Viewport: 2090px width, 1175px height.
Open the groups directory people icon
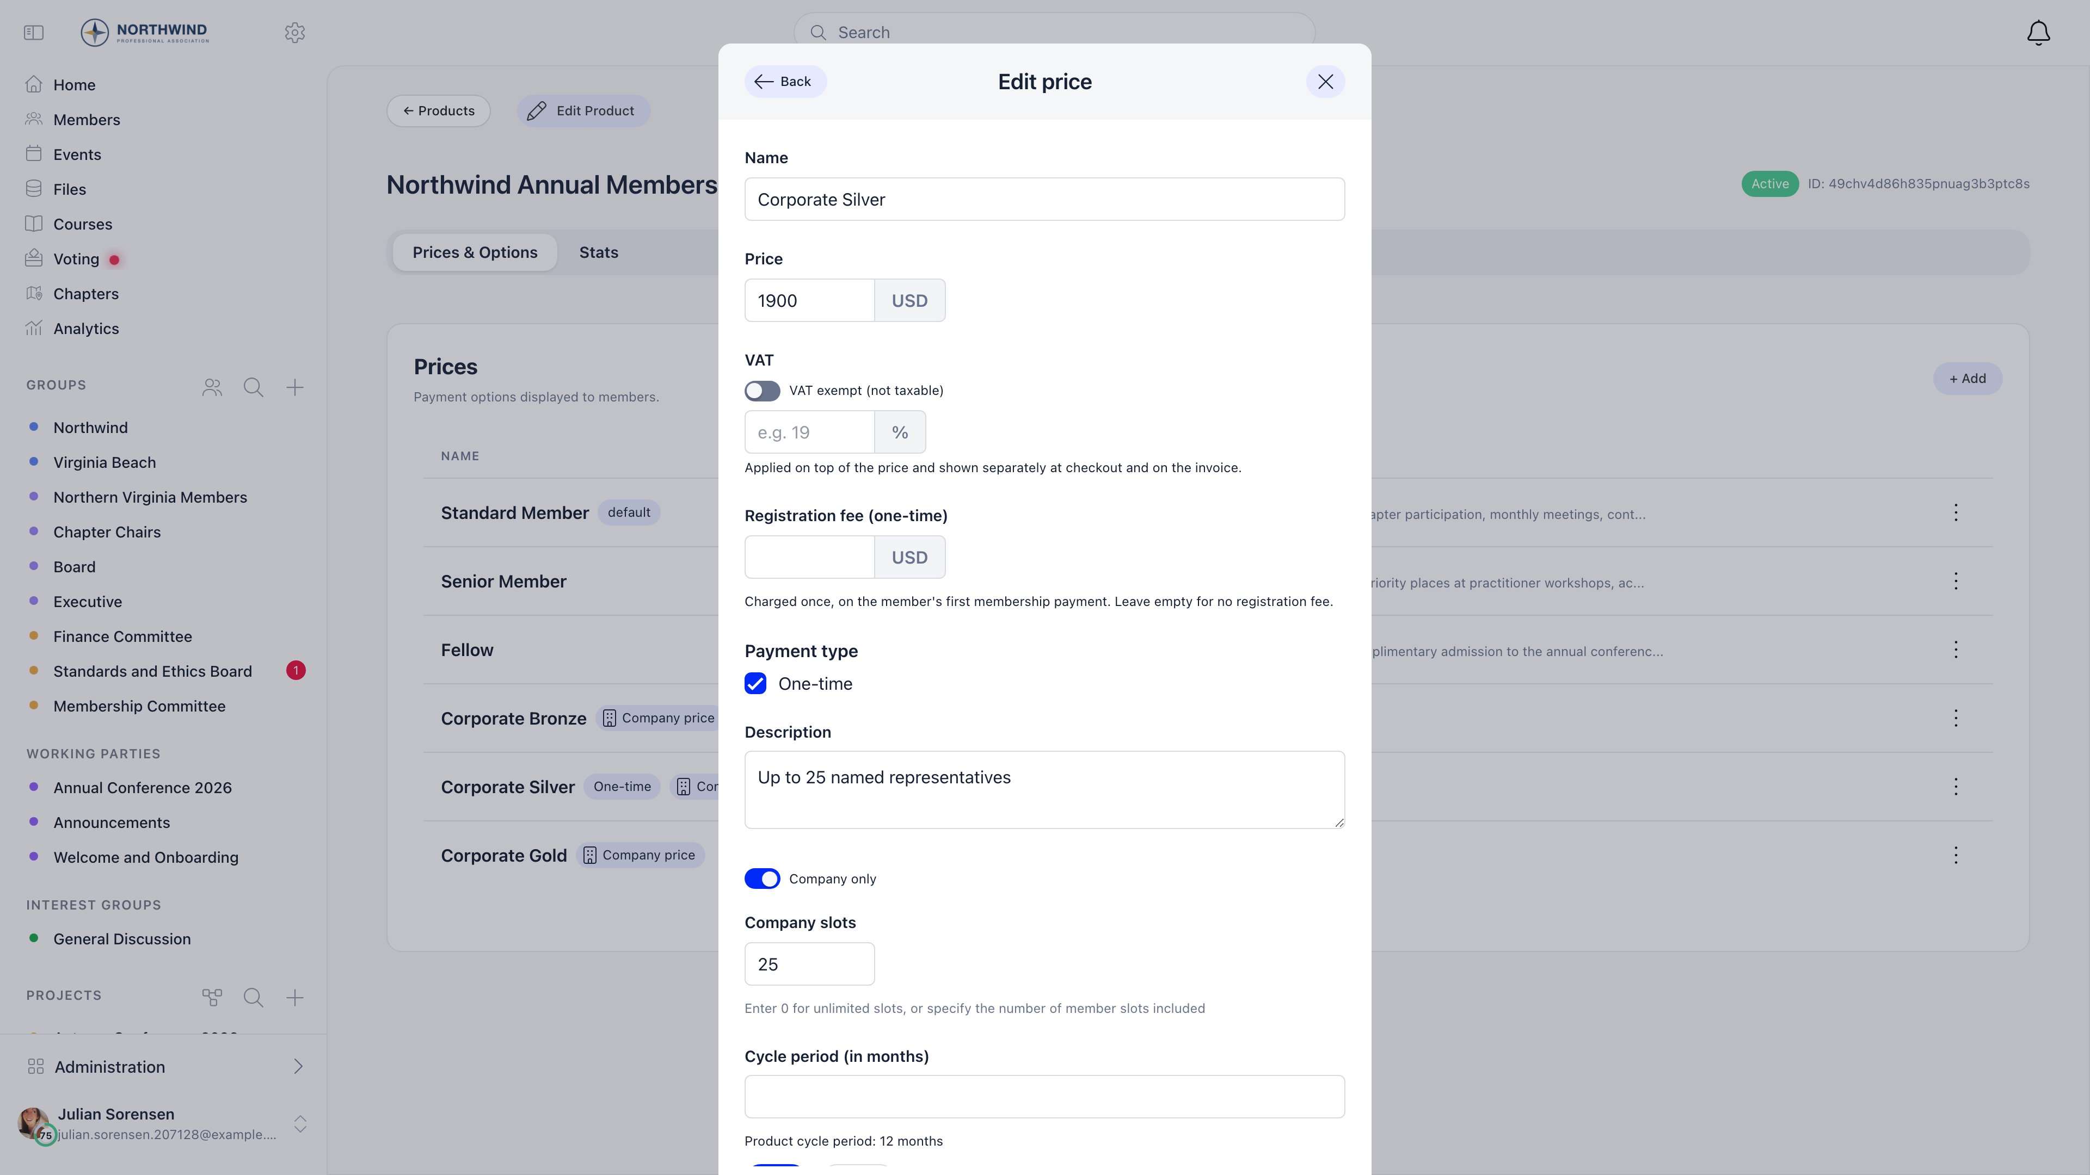212,388
